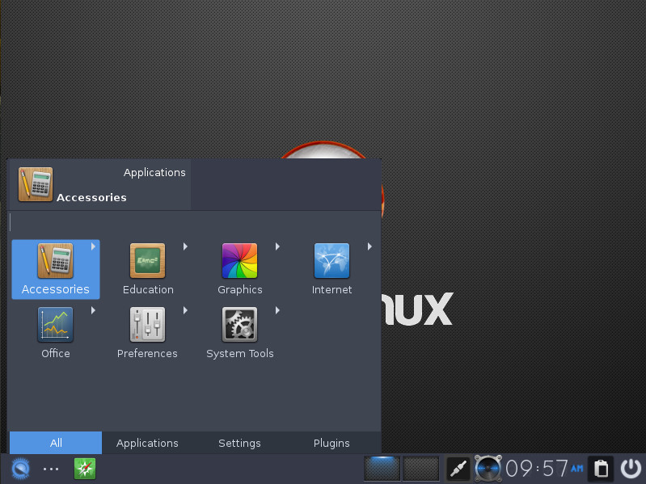The image size is (646, 484).
Task: Expand the Accessories submenu arrow
Action: point(93,246)
